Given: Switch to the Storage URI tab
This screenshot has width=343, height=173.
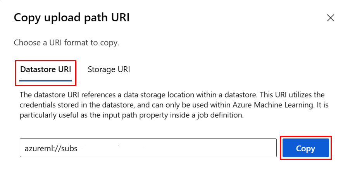Looking at the screenshot, I should 109,70.
